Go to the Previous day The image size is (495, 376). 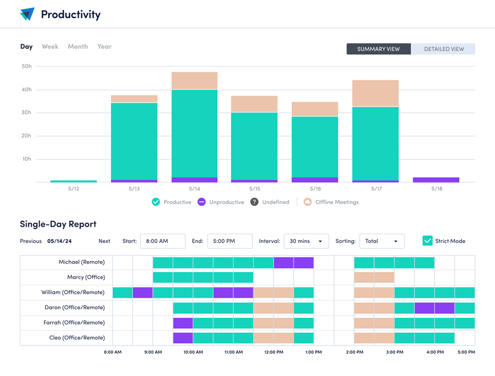(x=31, y=241)
